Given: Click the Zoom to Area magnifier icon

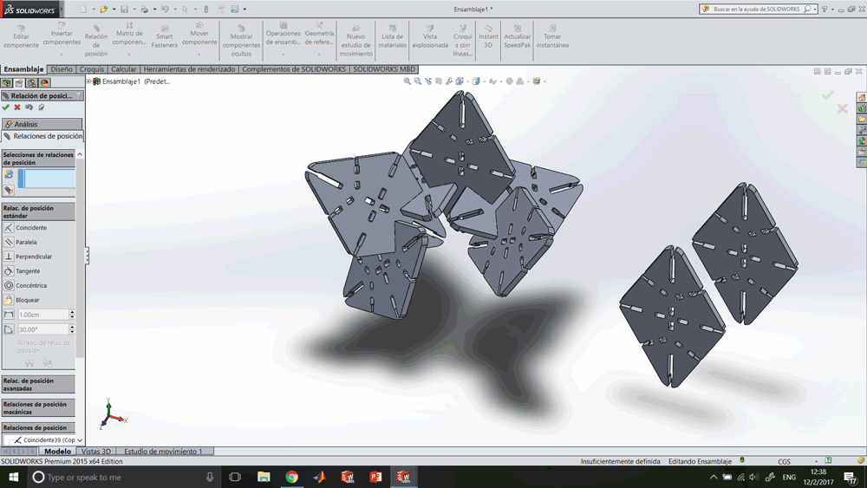Looking at the screenshot, I should (x=418, y=81).
